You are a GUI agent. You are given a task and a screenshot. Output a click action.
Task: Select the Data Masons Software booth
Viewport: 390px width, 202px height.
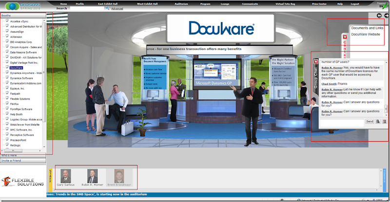(23, 53)
